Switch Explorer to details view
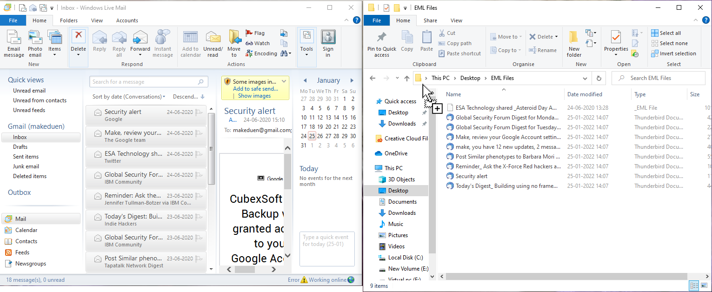The image size is (712, 292). click(x=693, y=286)
